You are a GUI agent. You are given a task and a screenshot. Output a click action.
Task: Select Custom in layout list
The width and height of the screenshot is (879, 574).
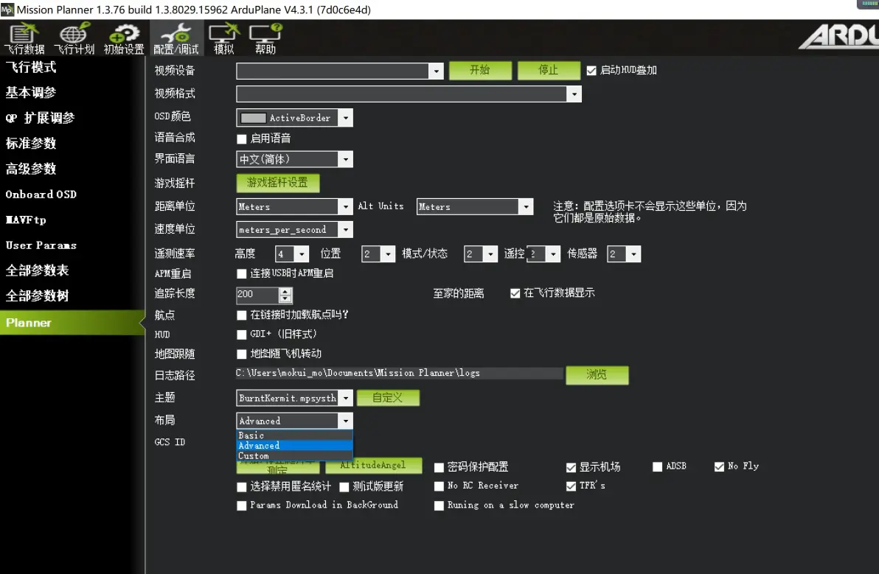click(294, 456)
